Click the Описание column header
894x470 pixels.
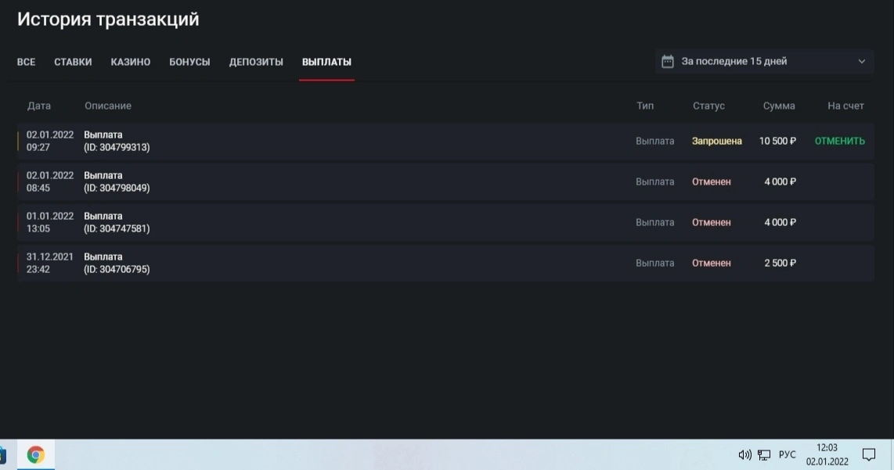click(108, 106)
